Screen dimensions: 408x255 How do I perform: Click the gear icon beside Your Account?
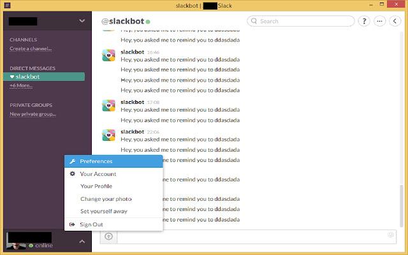click(x=73, y=173)
